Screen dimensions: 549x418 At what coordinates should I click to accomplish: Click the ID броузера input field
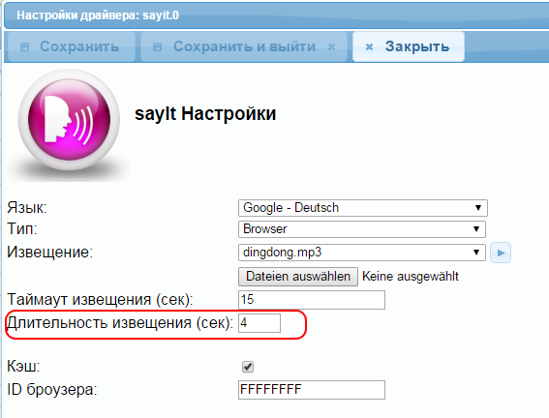[312, 390]
